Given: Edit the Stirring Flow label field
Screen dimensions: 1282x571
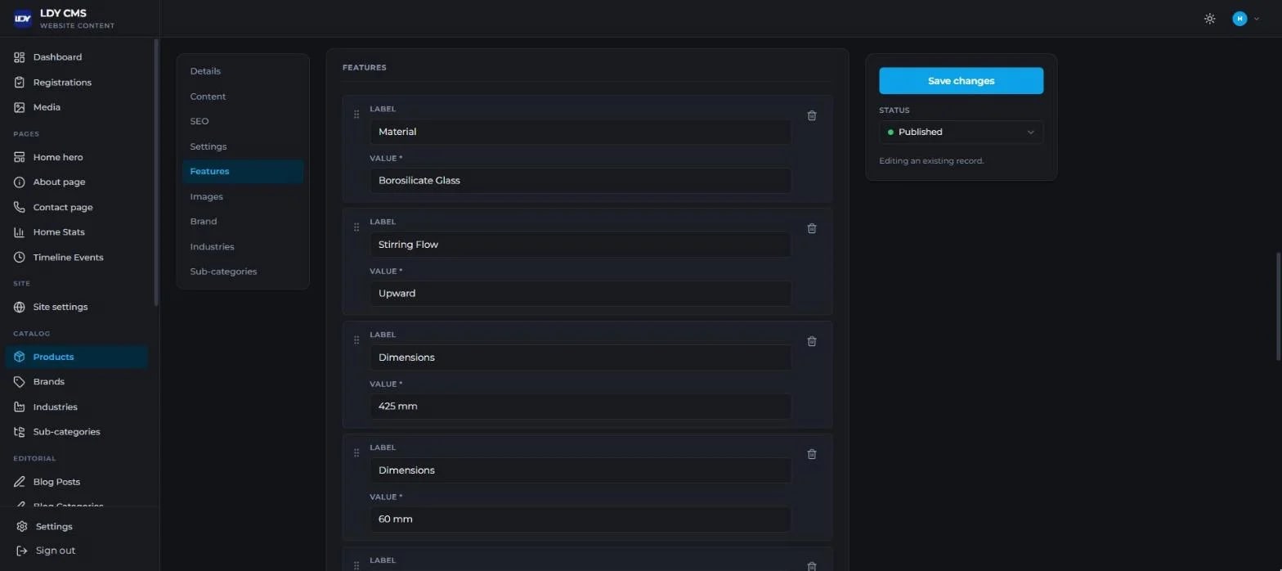Looking at the screenshot, I should click(x=580, y=245).
